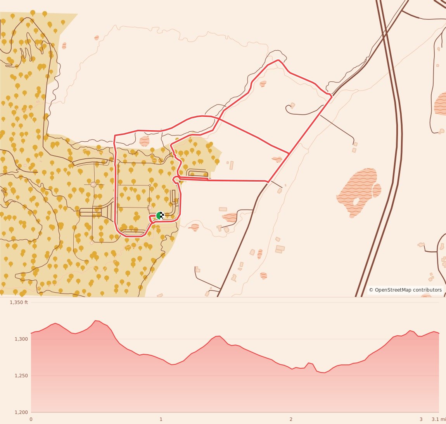Viewport: 446px width, 424px height.
Task: Open the OpenStreetMap contributors attribution
Action: tap(405, 290)
